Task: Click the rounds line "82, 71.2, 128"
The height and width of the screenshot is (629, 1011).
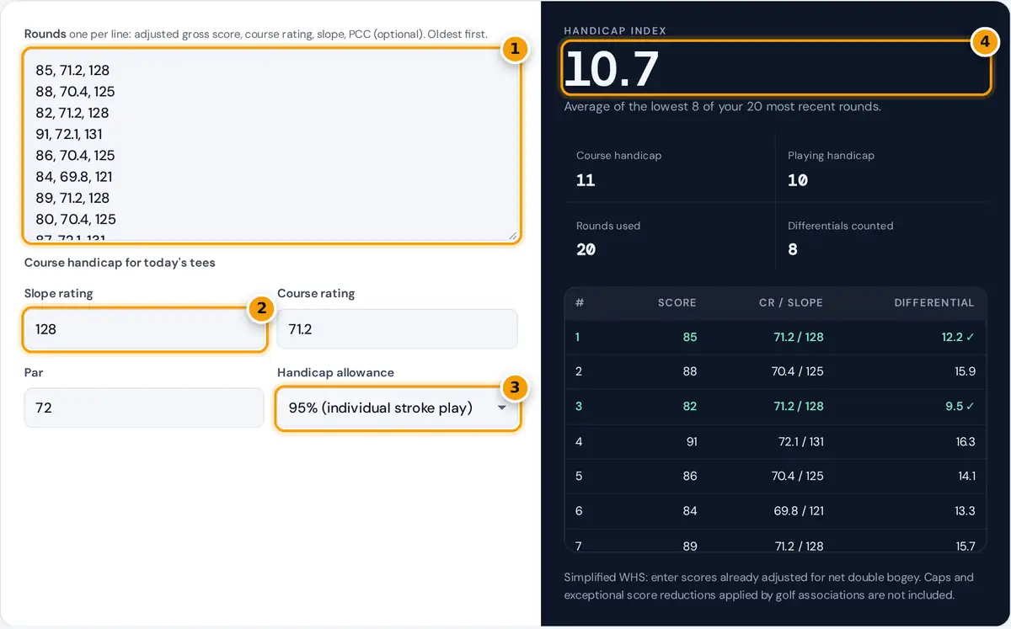Action: pos(72,113)
